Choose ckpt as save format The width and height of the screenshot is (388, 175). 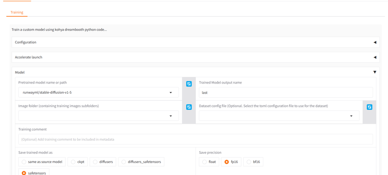(78, 162)
